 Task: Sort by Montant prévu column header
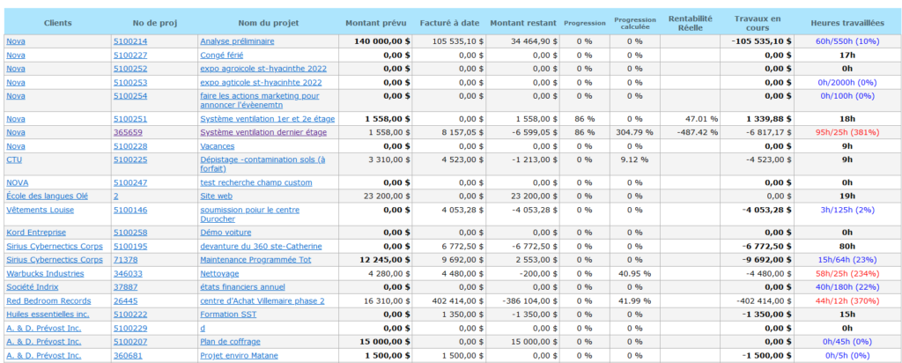(x=375, y=23)
